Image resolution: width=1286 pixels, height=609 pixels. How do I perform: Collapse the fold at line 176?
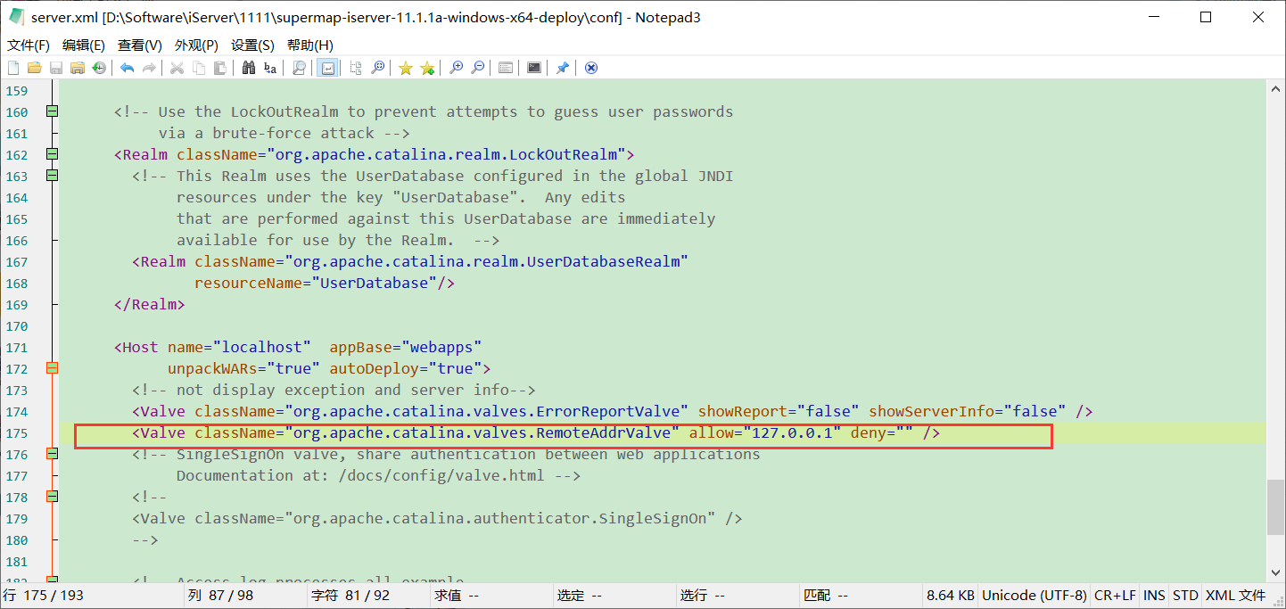coord(52,454)
